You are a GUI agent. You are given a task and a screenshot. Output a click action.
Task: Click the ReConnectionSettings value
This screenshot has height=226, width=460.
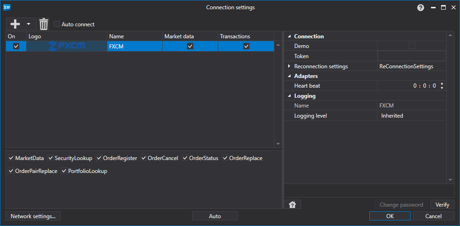pyautogui.click(x=406, y=66)
